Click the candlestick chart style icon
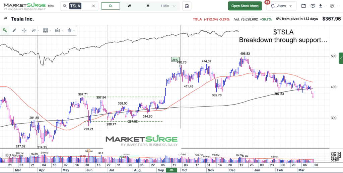Viewport: 343px width, 173px height. 58,30
